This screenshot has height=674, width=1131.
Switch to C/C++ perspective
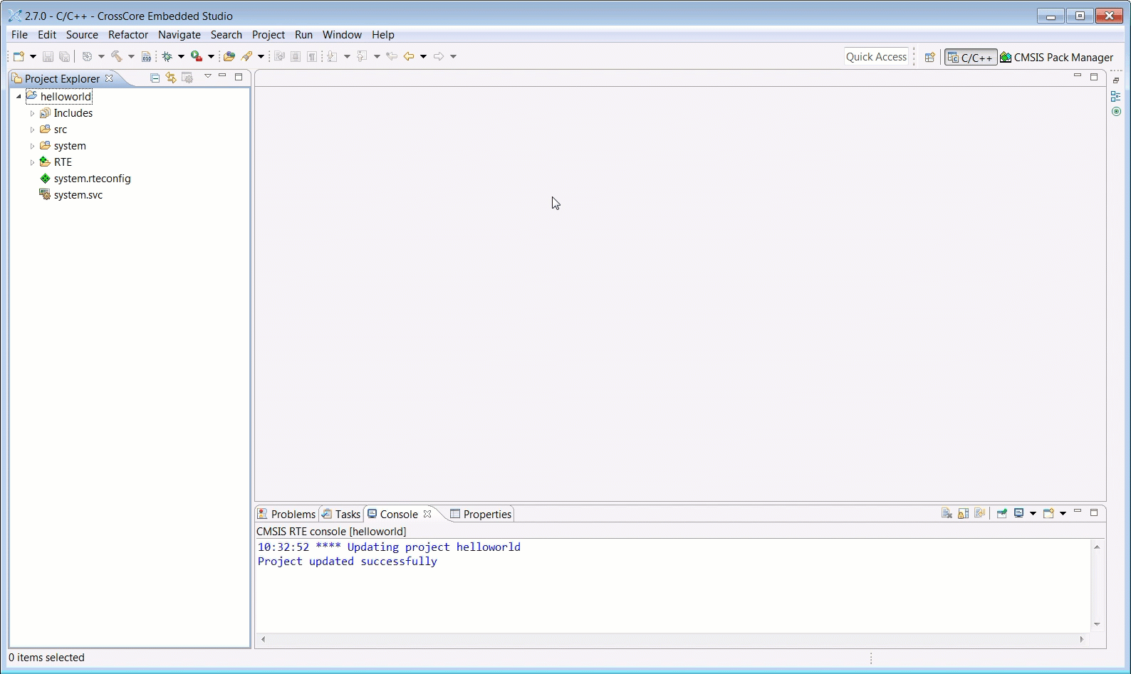click(x=970, y=58)
